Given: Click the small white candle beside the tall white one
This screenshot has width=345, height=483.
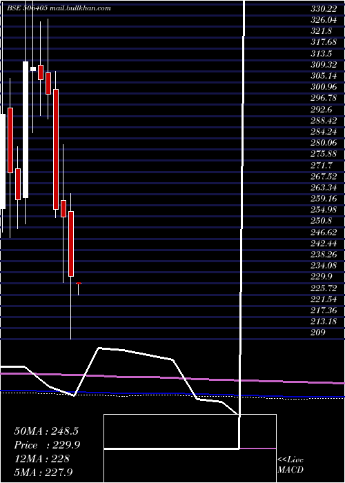Looking at the screenshot, I should [33, 69].
